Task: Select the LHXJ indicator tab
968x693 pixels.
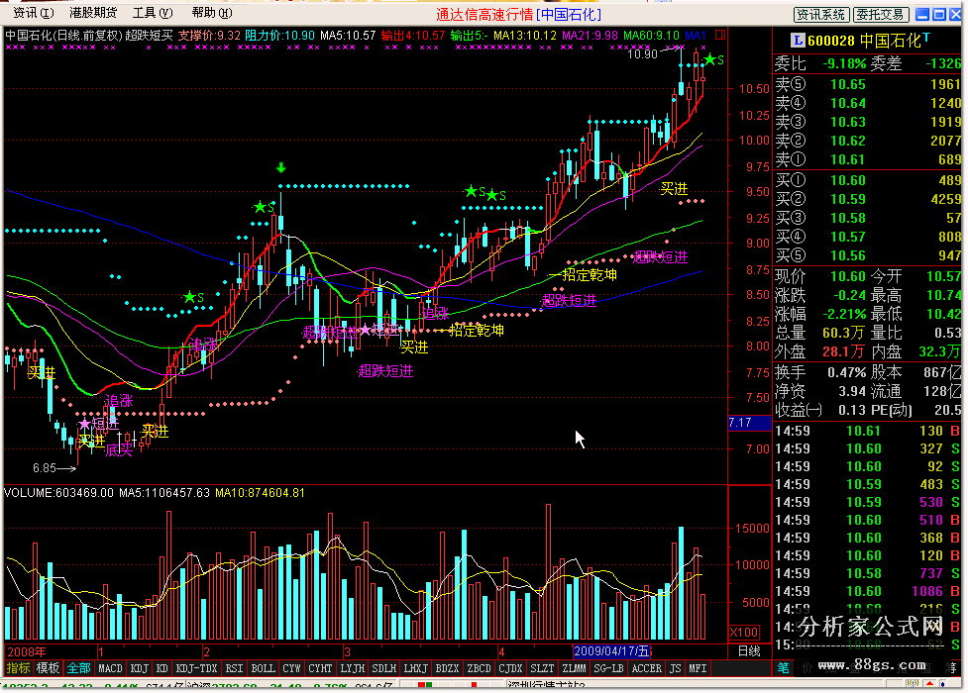Action: 415,668
